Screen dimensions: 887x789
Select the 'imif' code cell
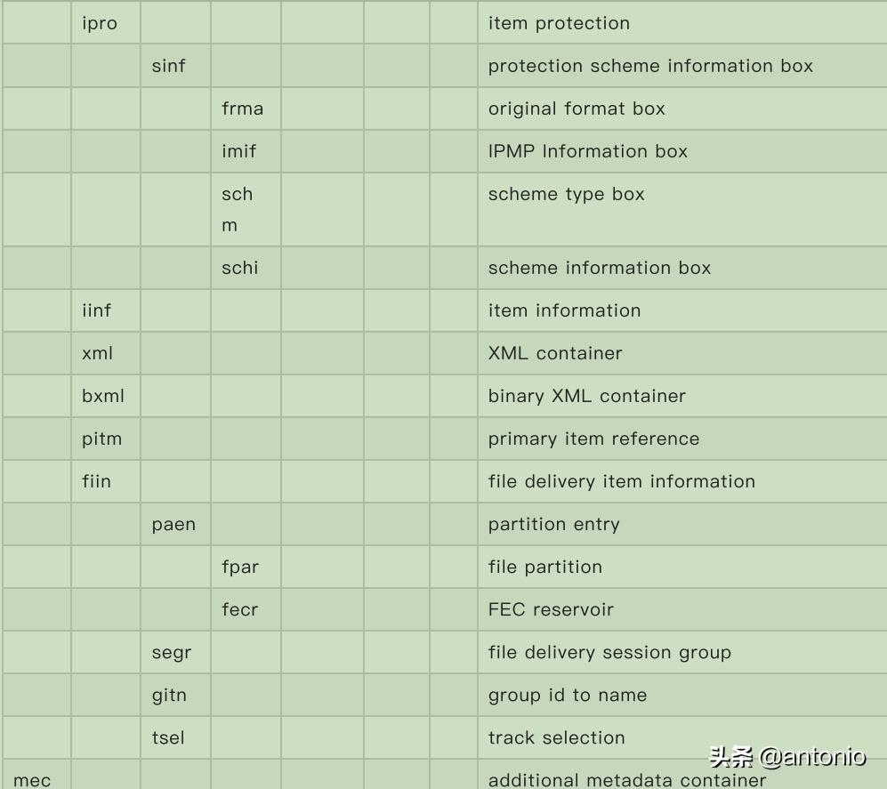[238, 151]
